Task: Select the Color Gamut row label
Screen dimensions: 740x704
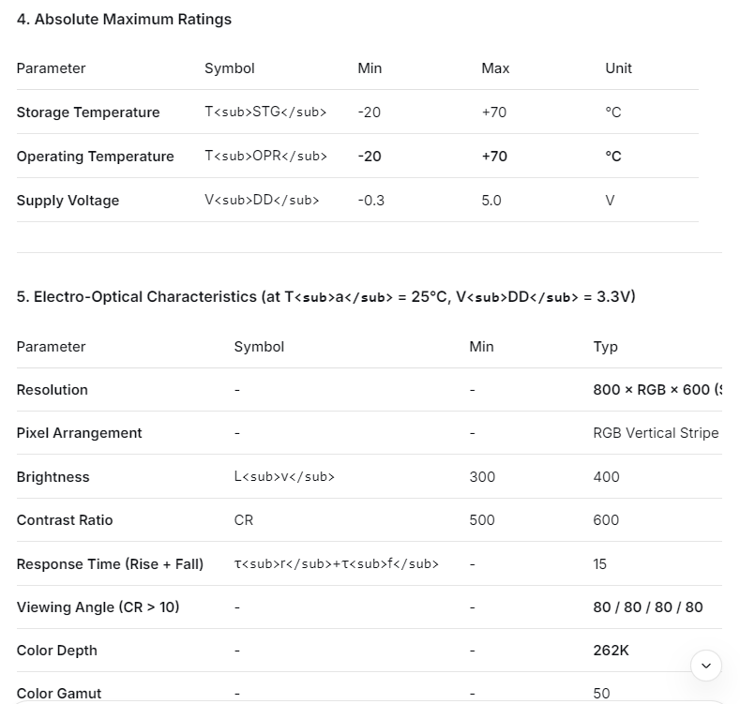Action: [59, 694]
